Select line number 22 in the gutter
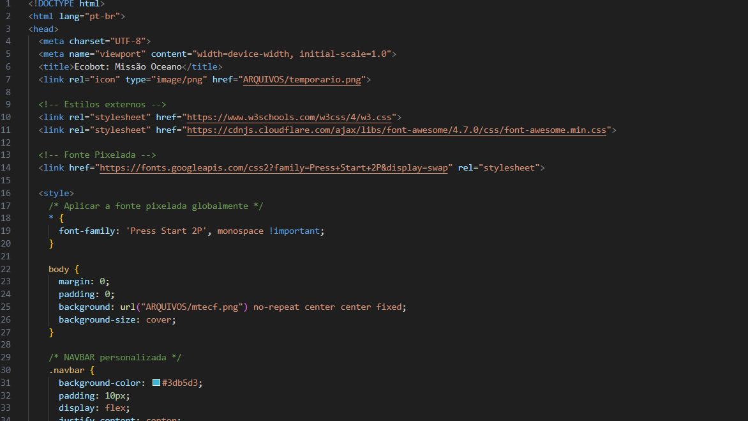Screen dimensions: 748x421 6,269
